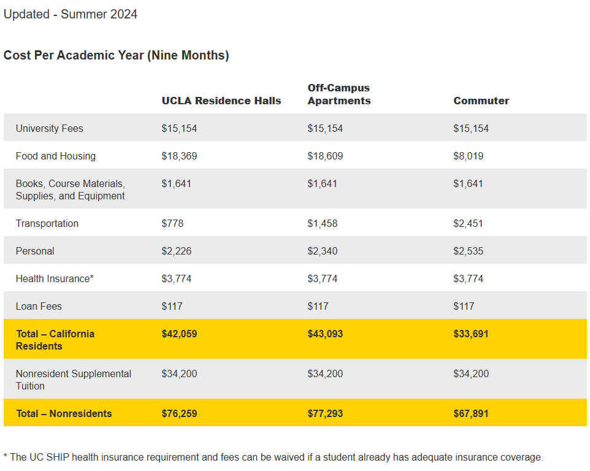Click the $8,019 commuter Food and Housing value

coord(468,156)
